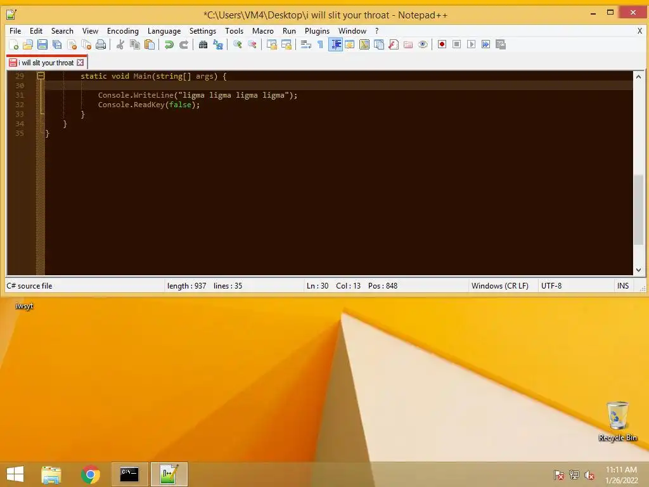The height and width of the screenshot is (487, 649).
Task: Open the Window menu
Action: (x=352, y=31)
